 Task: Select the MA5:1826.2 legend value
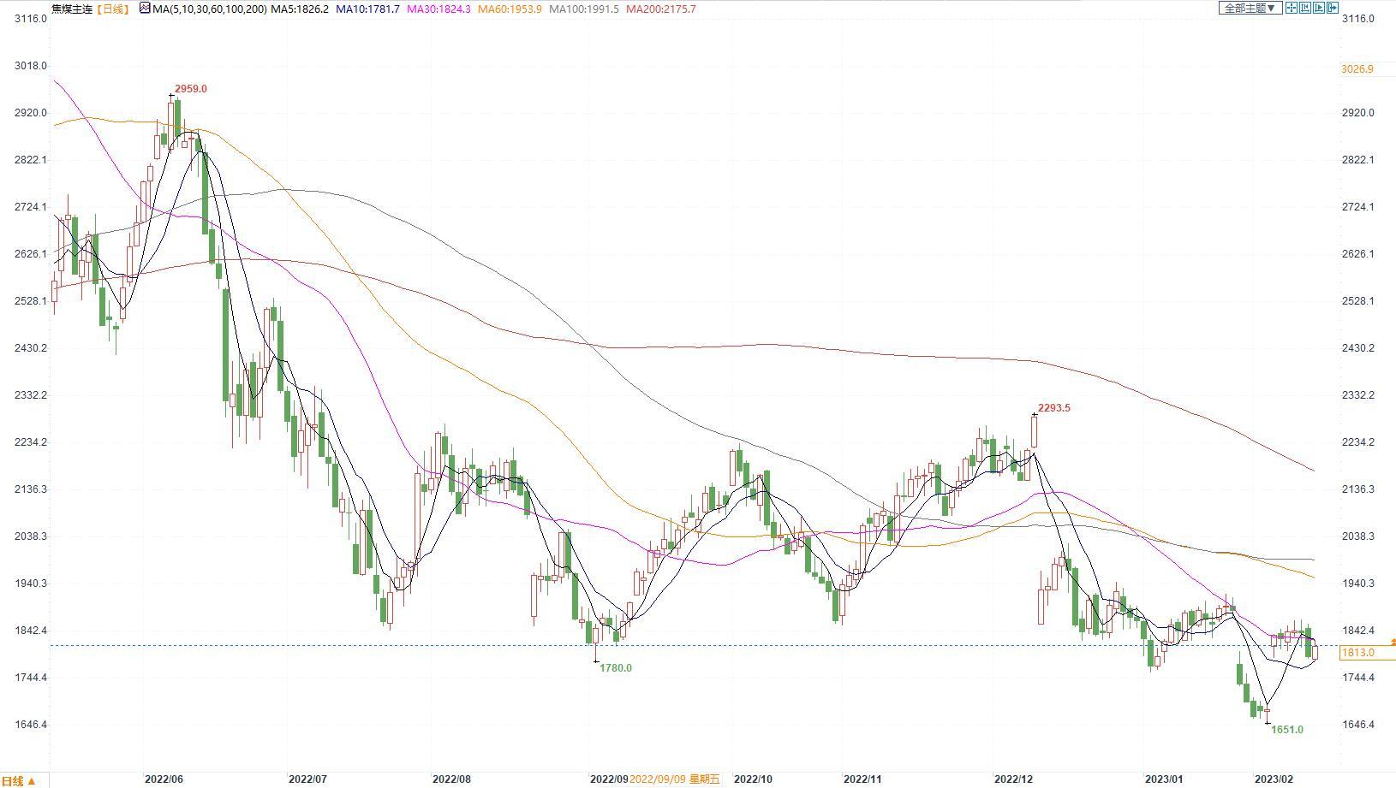300,9
